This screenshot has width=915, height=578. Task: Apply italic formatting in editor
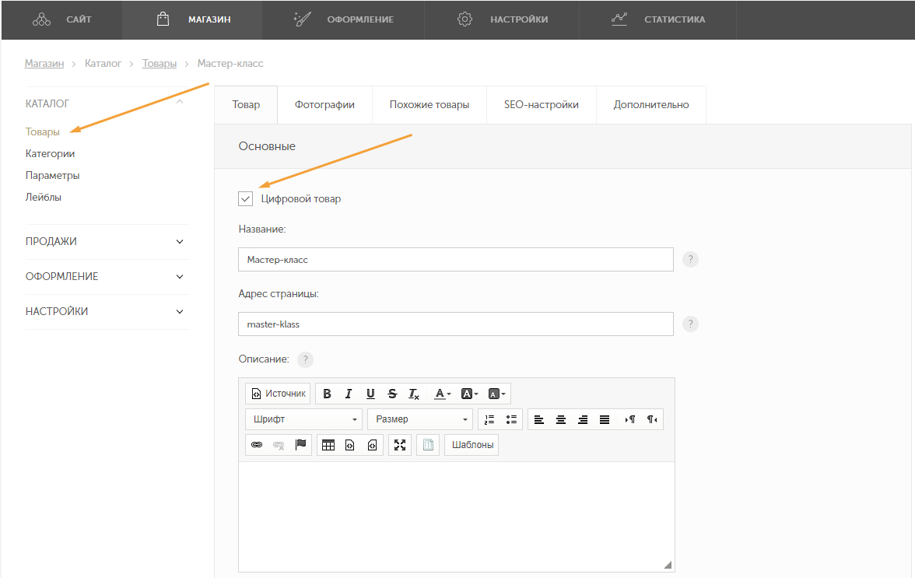pyautogui.click(x=349, y=394)
